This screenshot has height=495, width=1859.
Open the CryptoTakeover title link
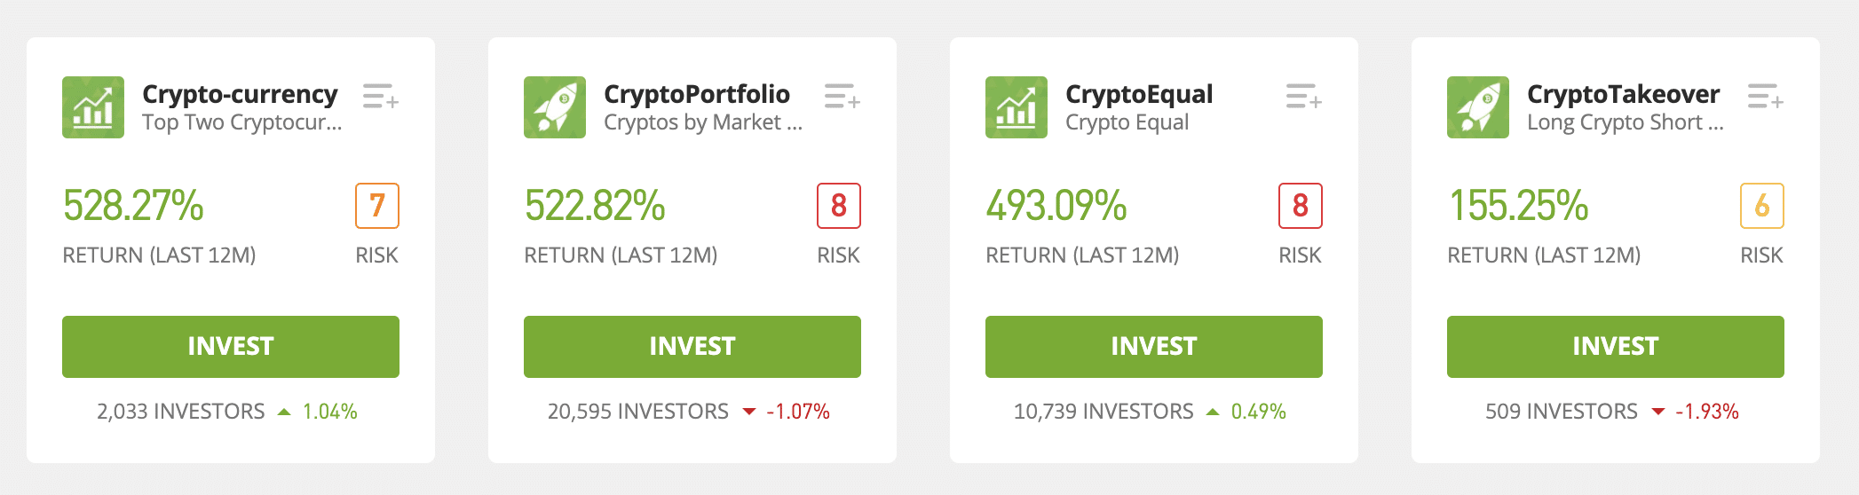[x=1623, y=94]
